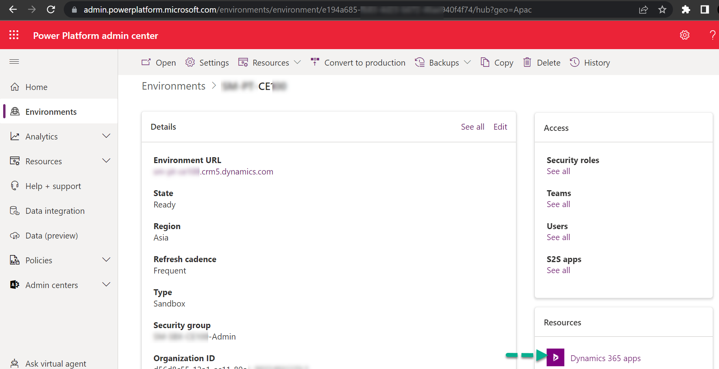
Task: Click the "Frequent" refresh cadence value
Action: 170,271
